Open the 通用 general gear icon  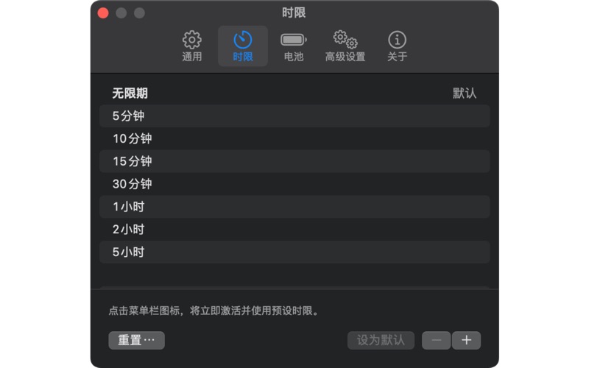point(191,40)
